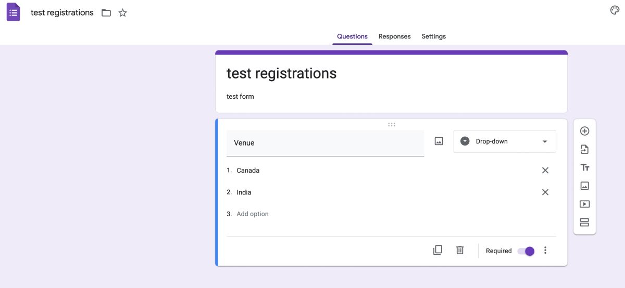Remove the India option
This screenshot has width=625, height=288.
545,192
